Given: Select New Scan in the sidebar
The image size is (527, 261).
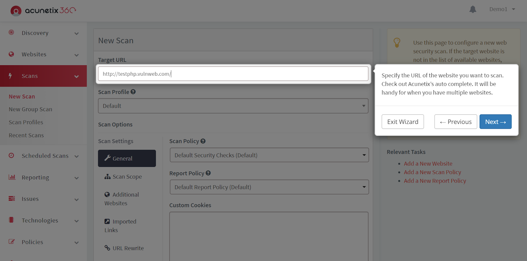Looking at the screenshot, I should coord(22,96).
